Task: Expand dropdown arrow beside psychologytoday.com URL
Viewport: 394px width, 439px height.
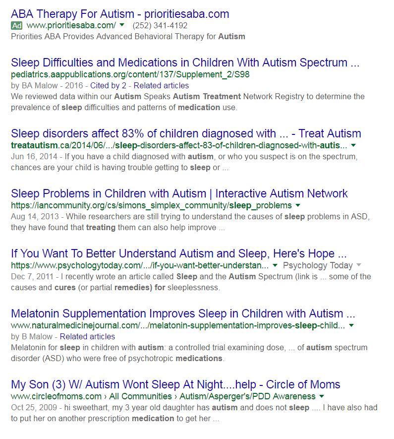Action: pos(275,265)
